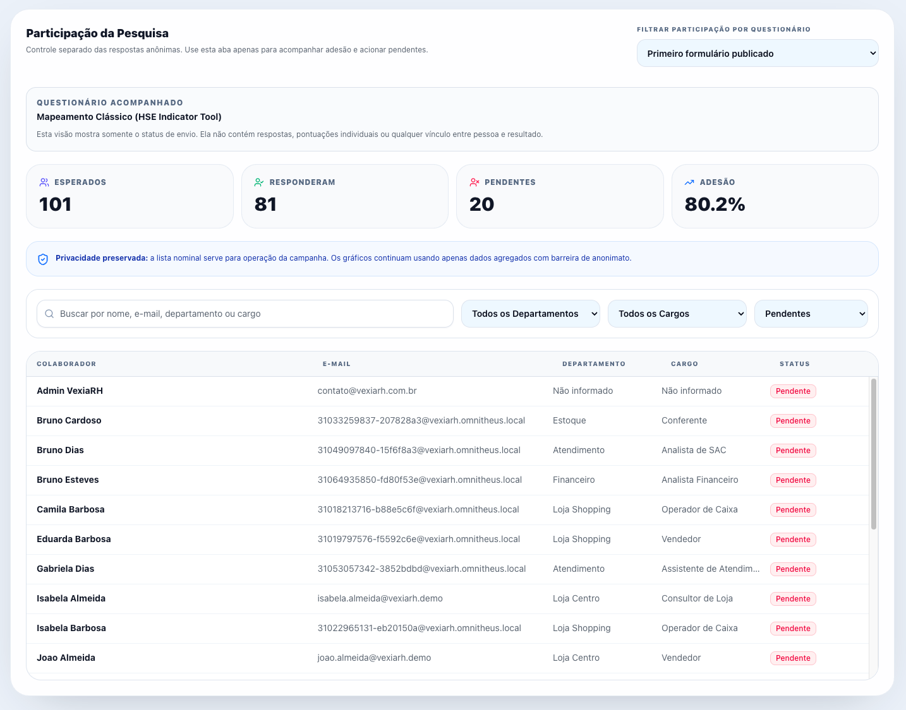Click the Pendente badge for Admin VexiaRH
The width and height of the screenshot is (906, 710).
[x=793, y=391]
